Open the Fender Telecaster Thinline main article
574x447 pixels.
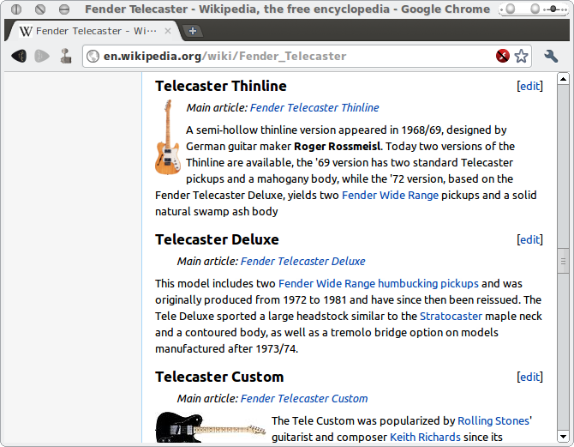click(314, 108)
